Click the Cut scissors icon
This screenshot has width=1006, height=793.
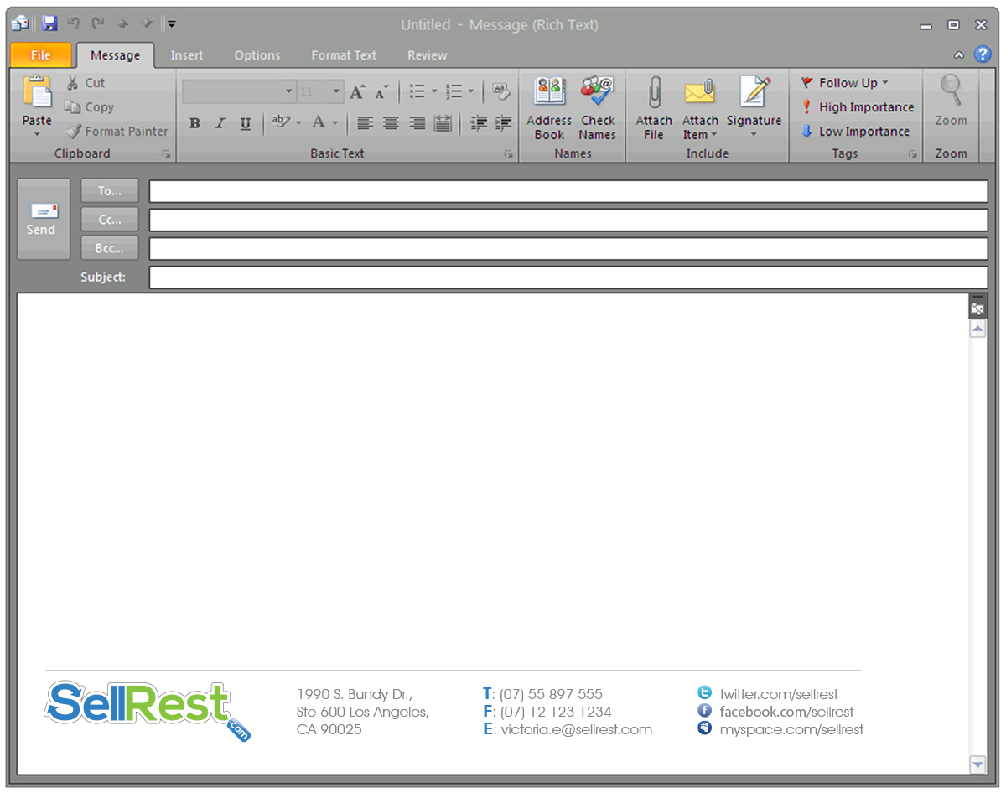click(x=74, y=83)
